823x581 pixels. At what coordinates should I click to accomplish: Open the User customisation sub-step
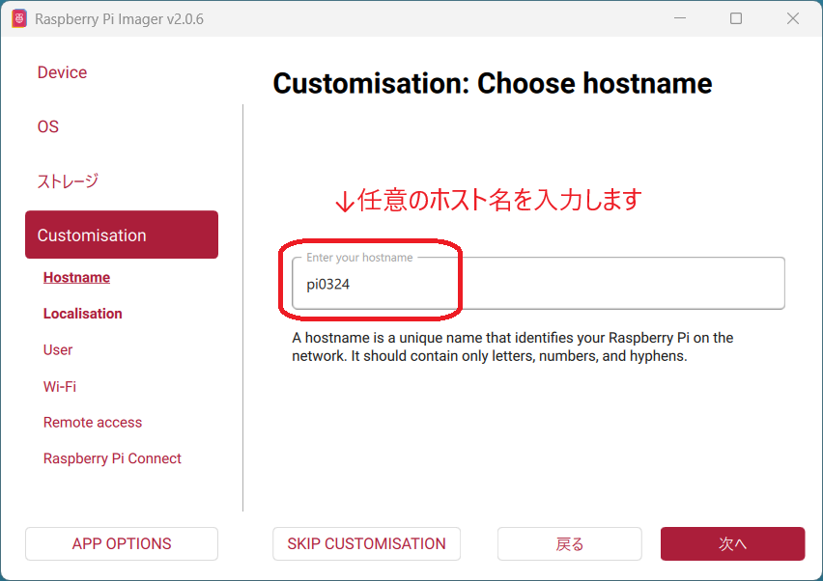coord(58,349)
